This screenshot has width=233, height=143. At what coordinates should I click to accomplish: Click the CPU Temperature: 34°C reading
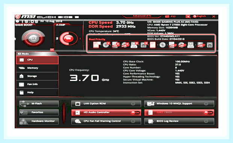click(104, 31)
